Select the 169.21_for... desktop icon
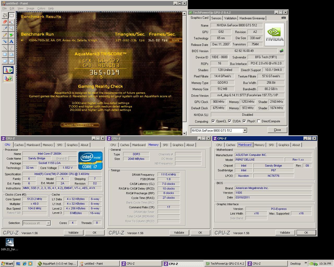This screenshot has width=334, height=267. click(9, 245)
